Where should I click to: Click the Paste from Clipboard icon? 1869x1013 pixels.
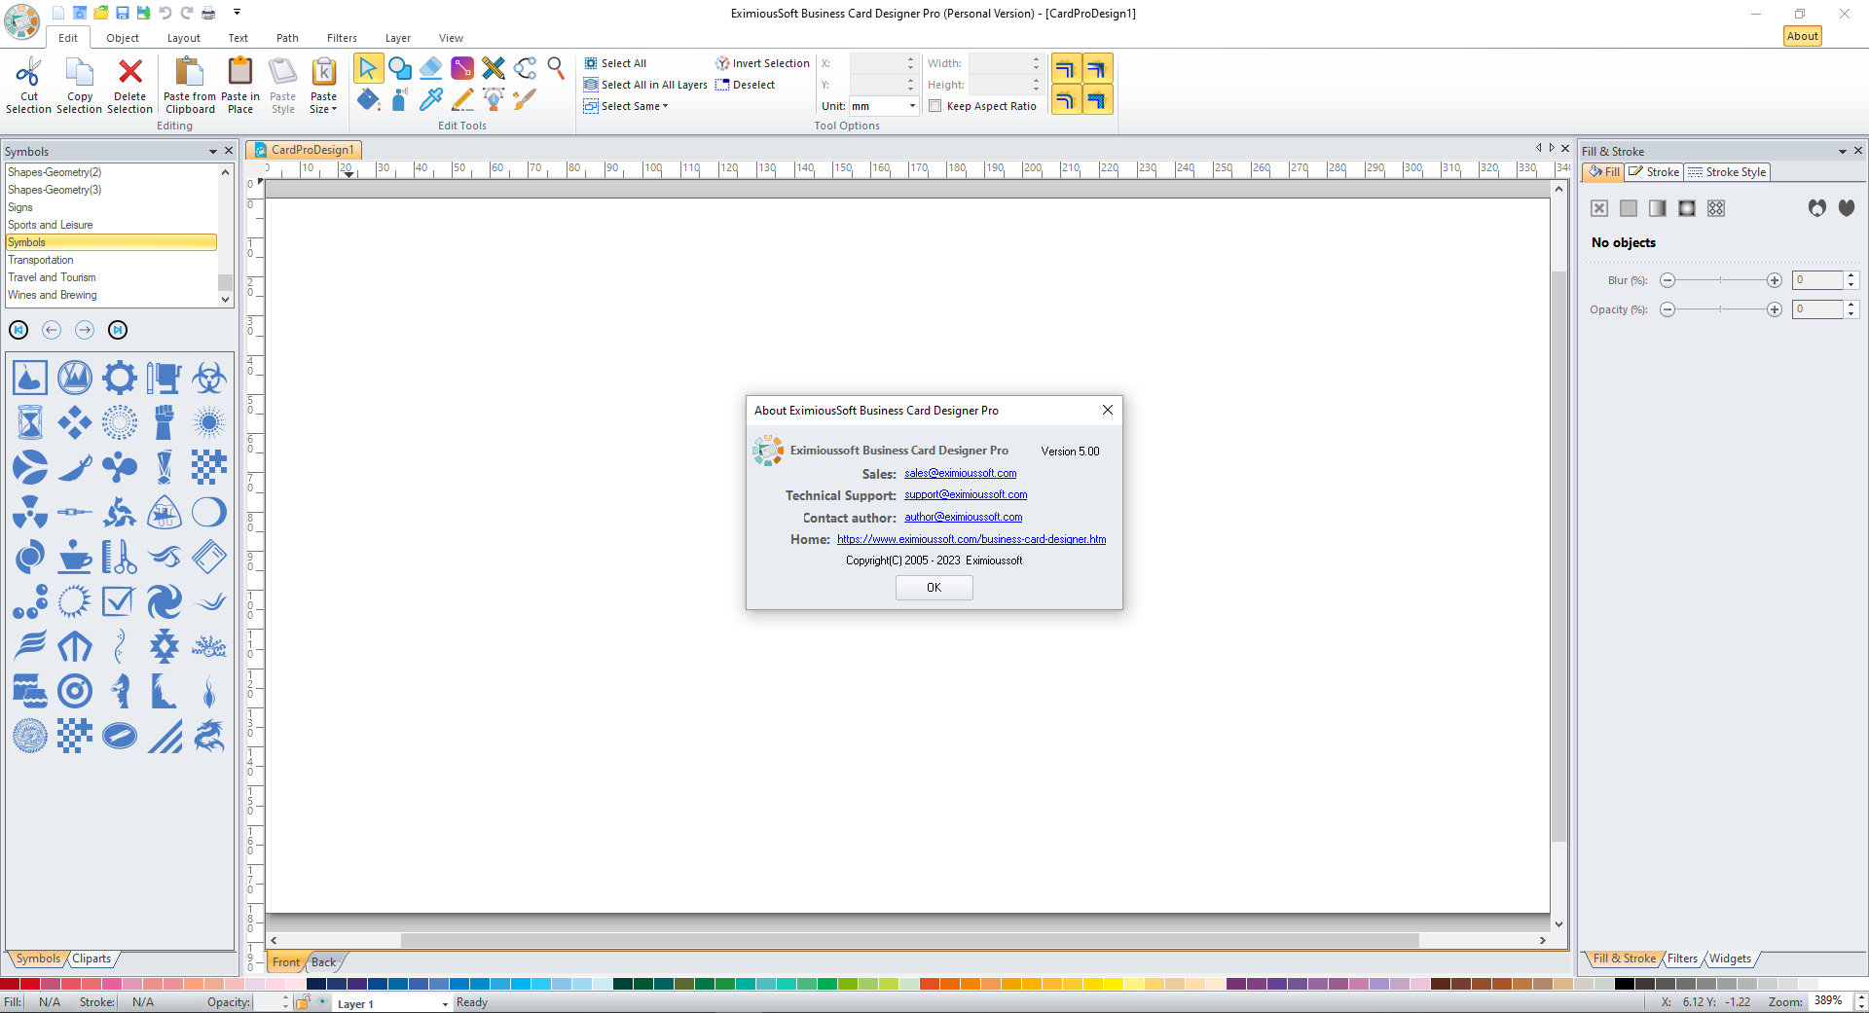[190, 71]
